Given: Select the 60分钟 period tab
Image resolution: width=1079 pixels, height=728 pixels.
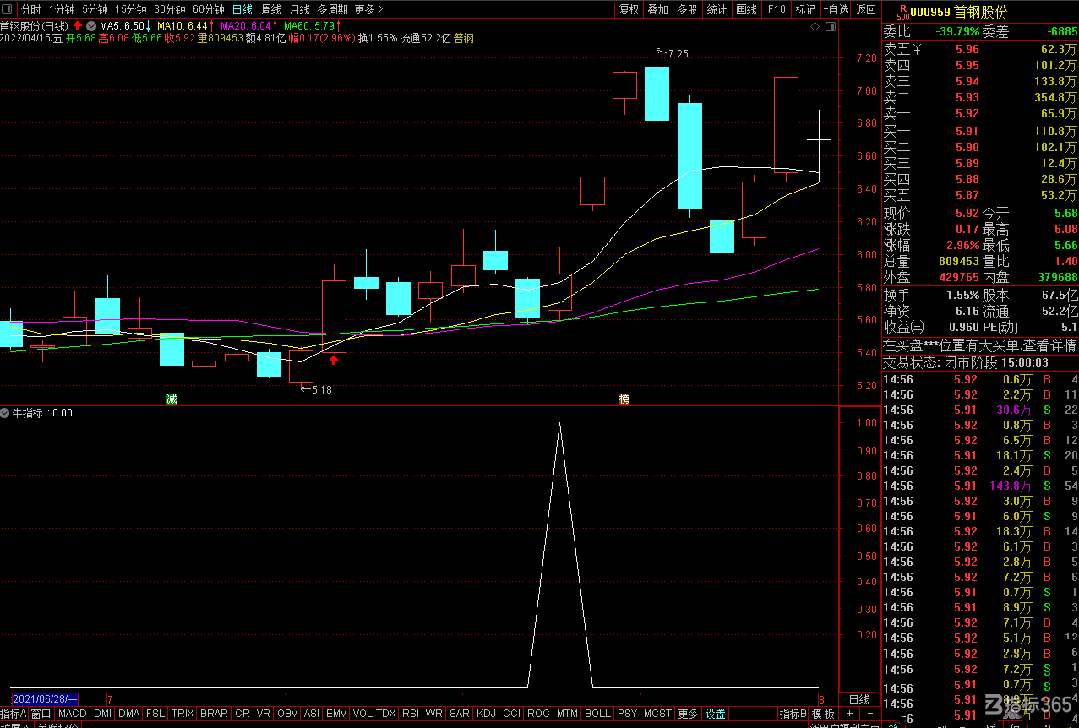Looking at the screenshot, I should point(208,9).
